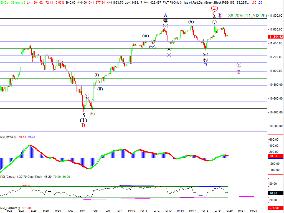Viewport: 284px width, 213px height.
Task: Click the red (2) wave label
Action: click(x=214, y=8)
